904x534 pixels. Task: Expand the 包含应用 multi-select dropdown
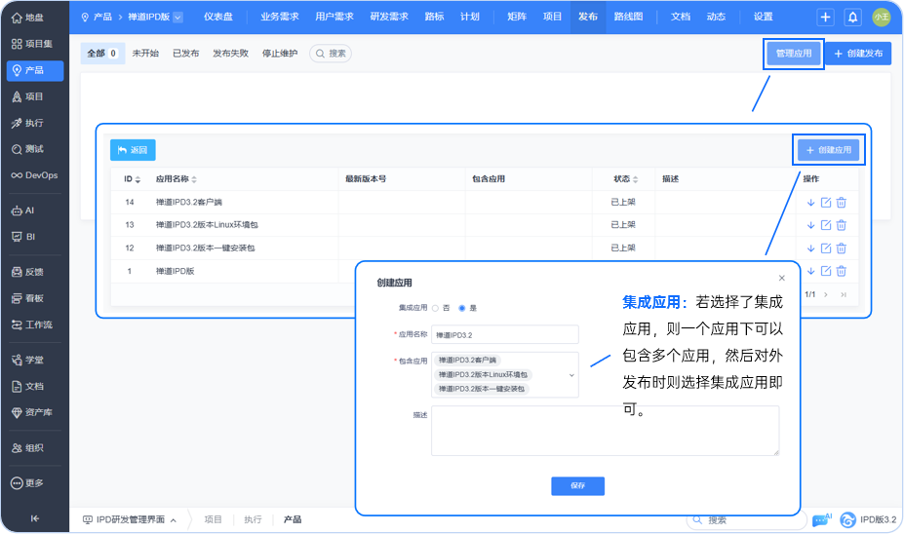point(571,374)
